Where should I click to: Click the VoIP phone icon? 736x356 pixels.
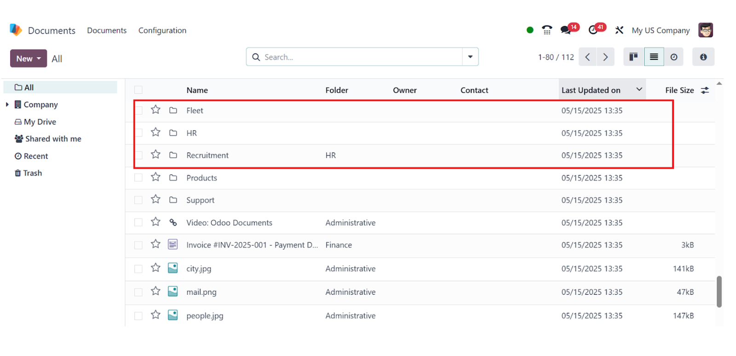tap(547, 30)
